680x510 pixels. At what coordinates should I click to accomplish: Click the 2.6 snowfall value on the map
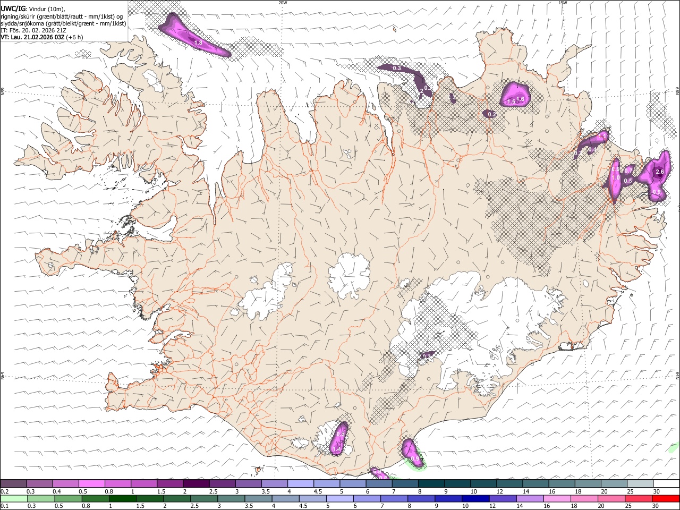click(660, 172)
